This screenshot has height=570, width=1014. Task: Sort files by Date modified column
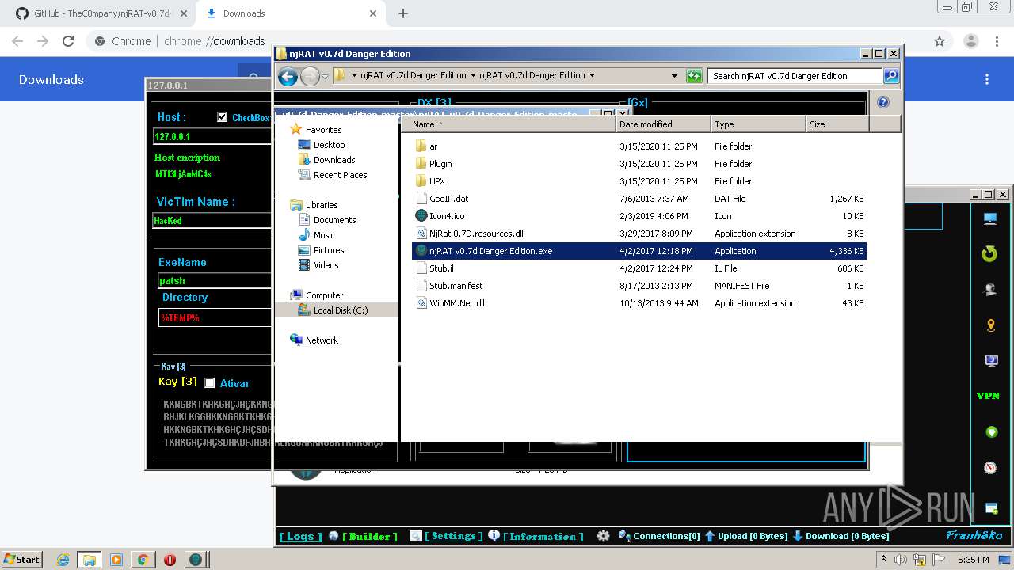[663, 124]
